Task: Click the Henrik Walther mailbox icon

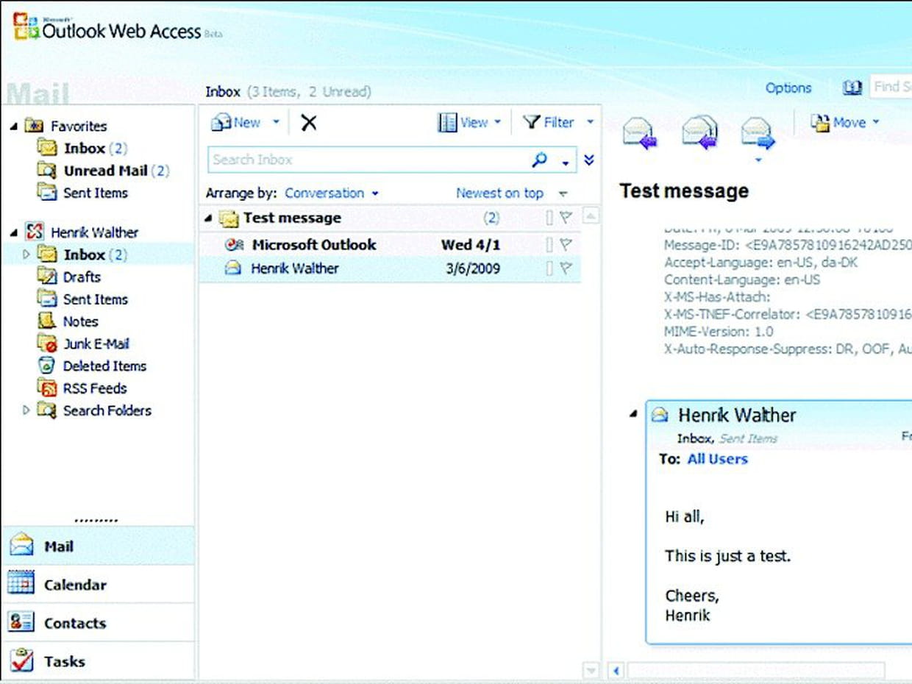Action: [x=34, y=232]
